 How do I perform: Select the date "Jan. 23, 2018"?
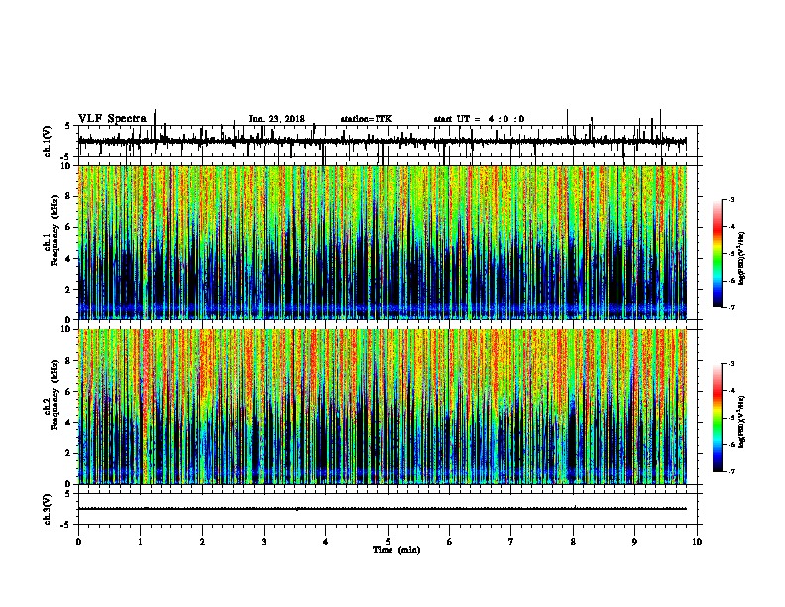[x=277, y=119]
